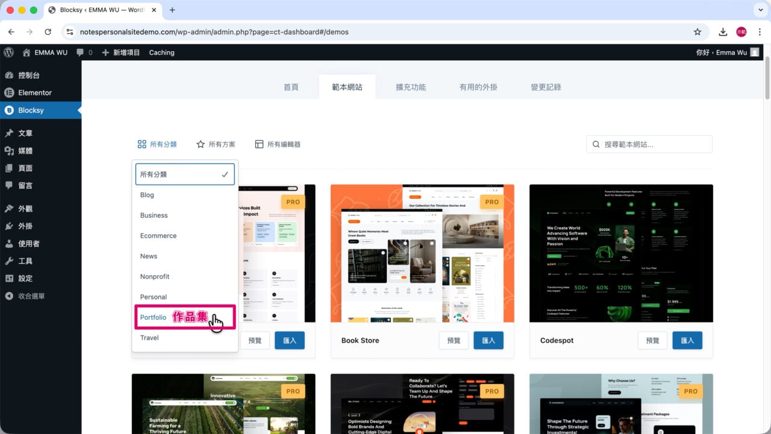Image resolution: width=771 pixels, height=434 pixels.
Task: Choose 所有分類 option with checkmark
Action: click(185, 174)
